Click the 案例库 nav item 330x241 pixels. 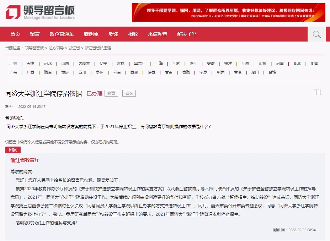[x=91, y=34]
